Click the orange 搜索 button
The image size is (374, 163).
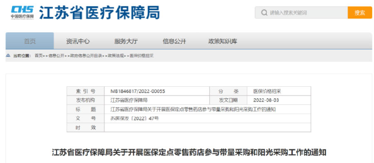(x=360, y=12)
